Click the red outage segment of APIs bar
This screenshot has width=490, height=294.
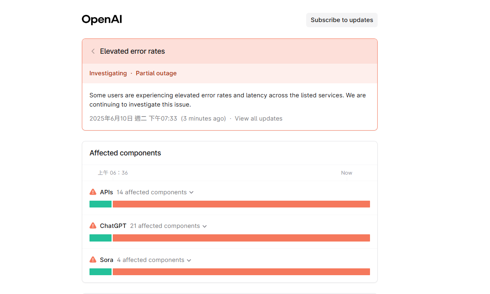241,204
